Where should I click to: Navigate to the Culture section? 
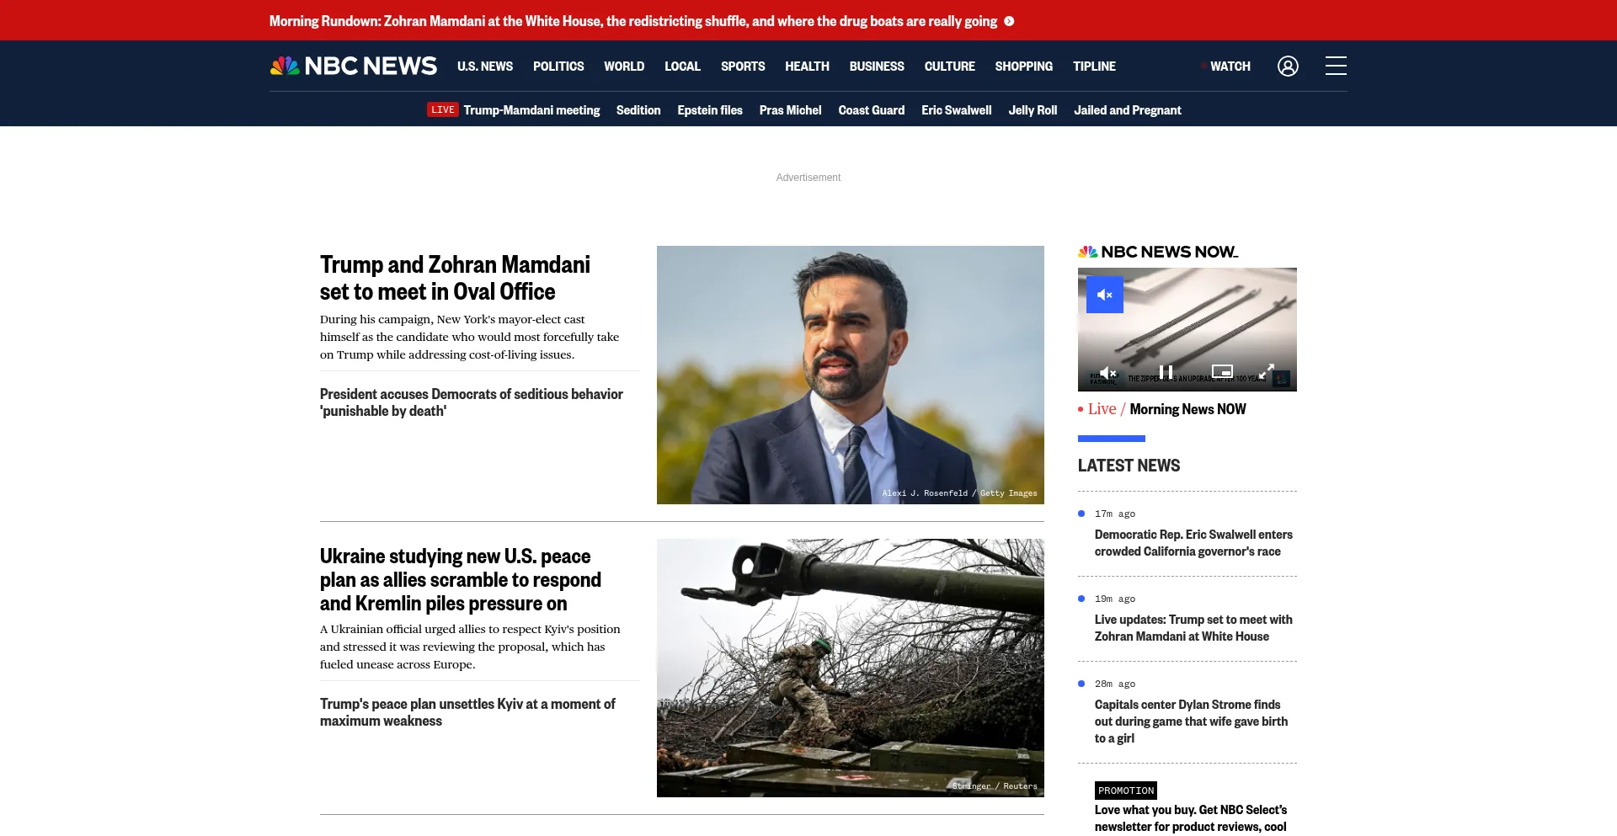tap(950, 66)
